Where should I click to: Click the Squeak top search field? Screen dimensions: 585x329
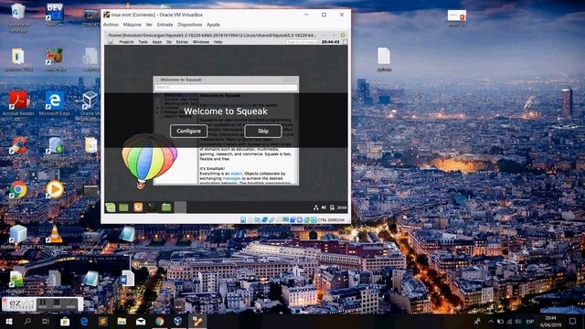[x=303, y=42]
